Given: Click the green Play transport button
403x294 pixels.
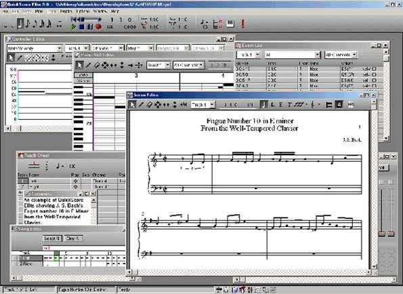Looking at the screenshot, I should click(74, 26).
